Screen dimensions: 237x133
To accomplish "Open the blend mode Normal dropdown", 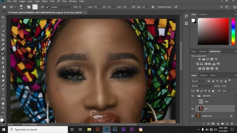I will coord(201,86).
